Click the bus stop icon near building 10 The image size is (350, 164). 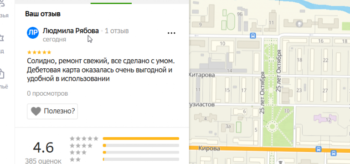[252, 36]
